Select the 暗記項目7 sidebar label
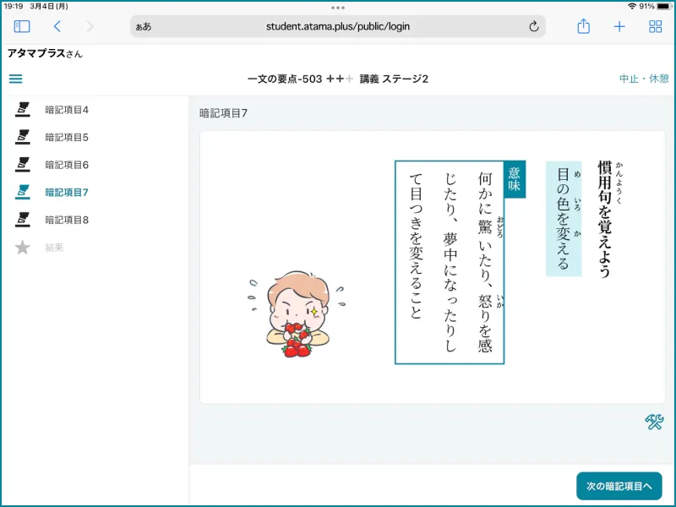 coord(67,193)
